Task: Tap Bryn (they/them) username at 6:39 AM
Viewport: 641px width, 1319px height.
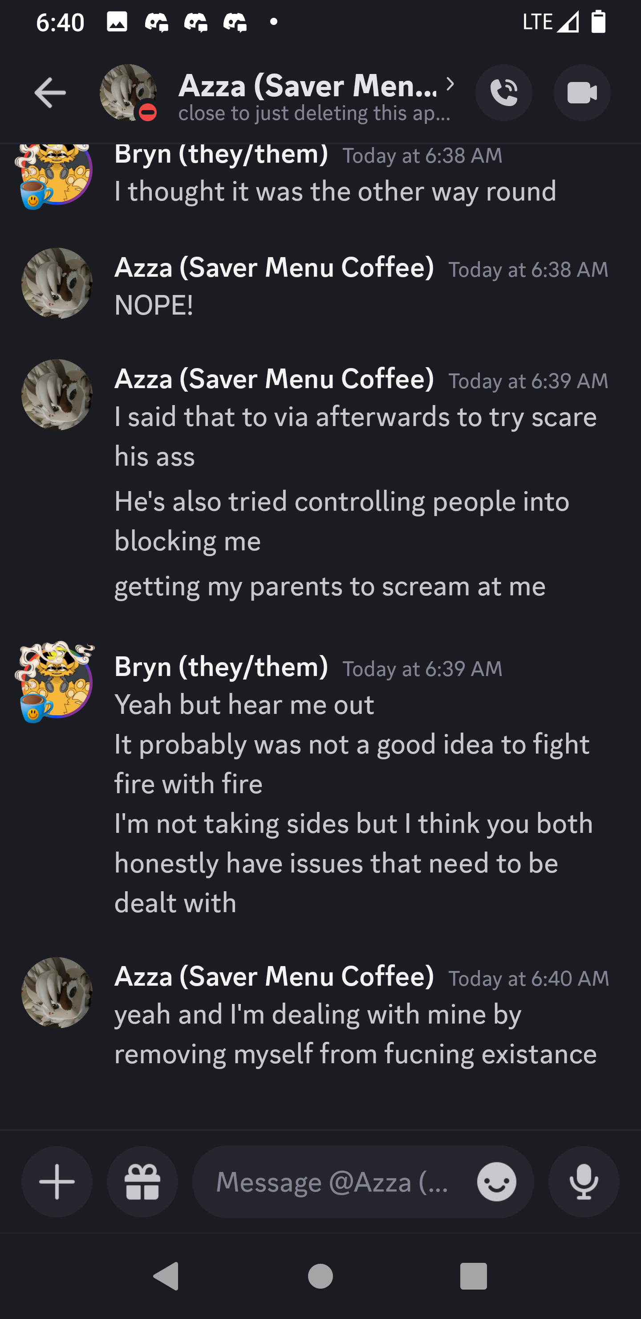Action: pos(221,667)
